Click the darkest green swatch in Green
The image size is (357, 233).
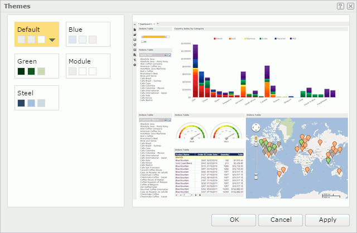point(21,71)
